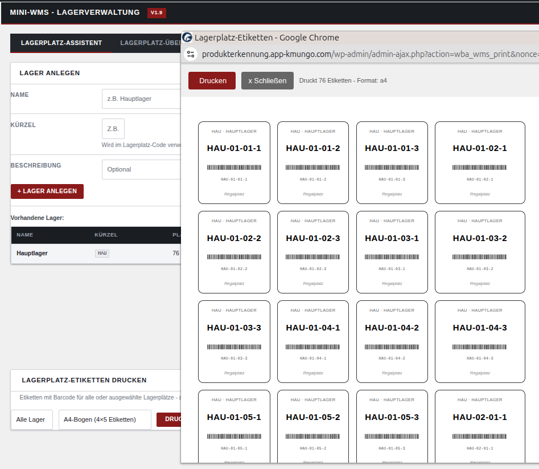Click the HAU Kürzel badge in table
539x469 pixels.
[102, 253]
